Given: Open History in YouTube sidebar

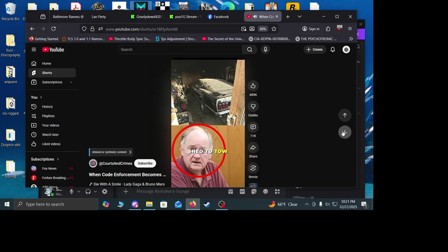Looking at the screenshot, I should pos(52,107).
